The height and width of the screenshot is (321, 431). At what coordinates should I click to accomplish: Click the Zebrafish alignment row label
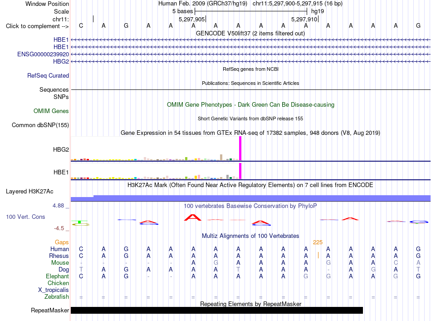(x=57, y=296)
